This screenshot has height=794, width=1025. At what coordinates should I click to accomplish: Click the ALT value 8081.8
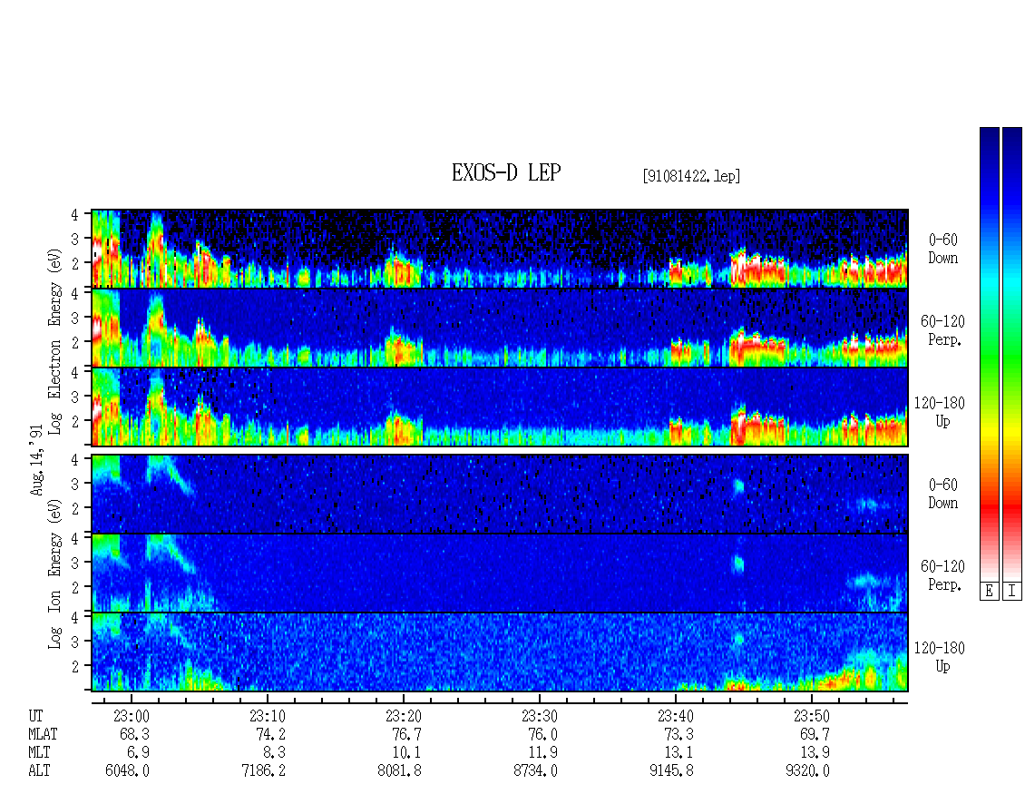(x=399, y=771)
